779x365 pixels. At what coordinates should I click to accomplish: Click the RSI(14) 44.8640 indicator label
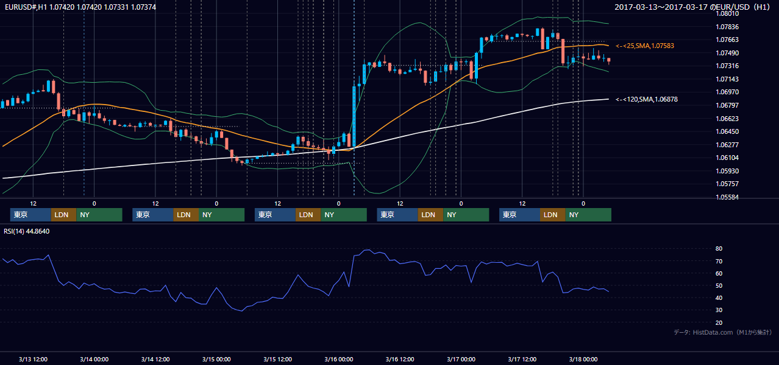(x=27, y=231)
